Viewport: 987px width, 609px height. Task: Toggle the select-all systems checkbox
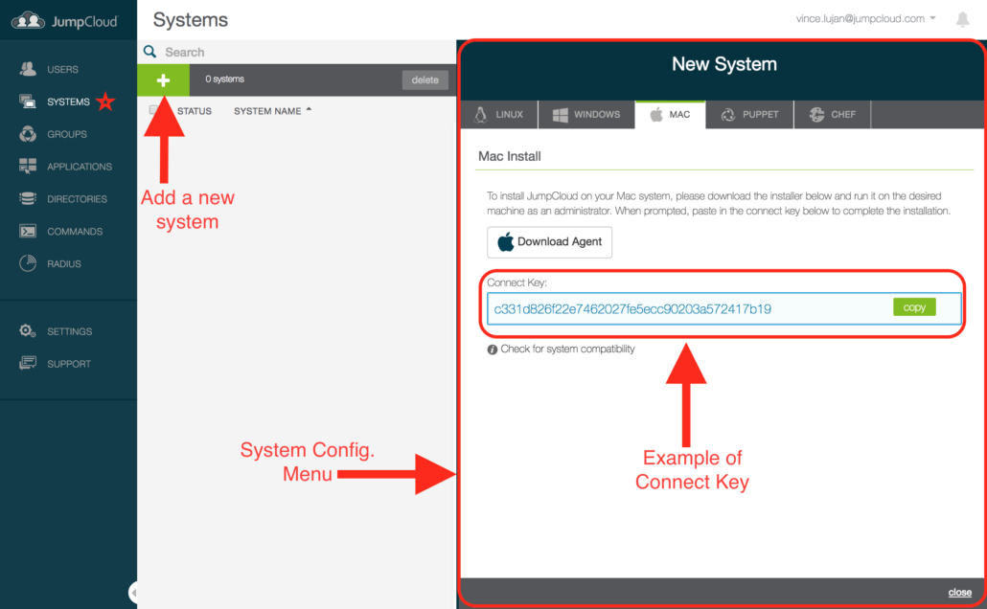154,111
